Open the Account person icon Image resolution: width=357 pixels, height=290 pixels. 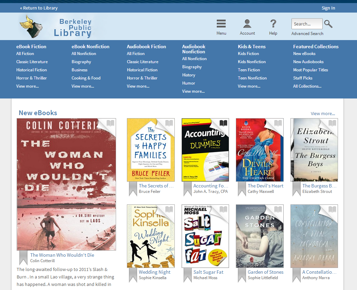247,24
